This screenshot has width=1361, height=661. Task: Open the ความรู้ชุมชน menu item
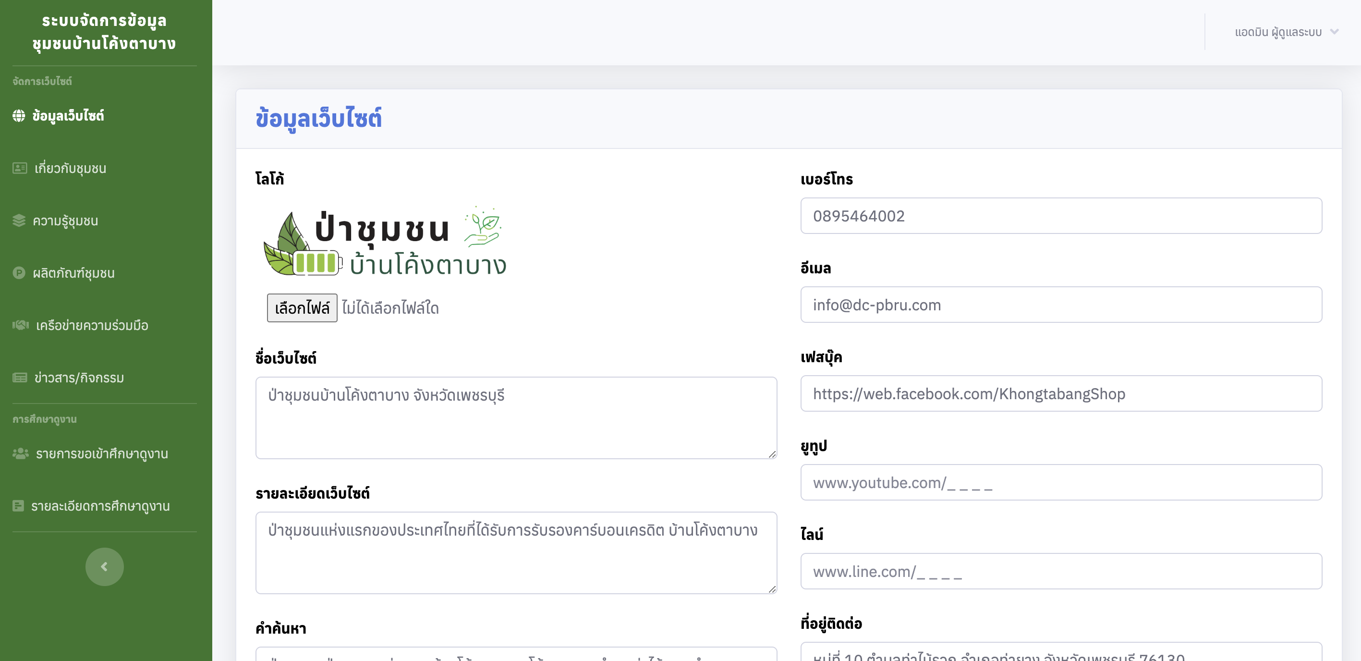pyautogui.click(x=65, y=220)
